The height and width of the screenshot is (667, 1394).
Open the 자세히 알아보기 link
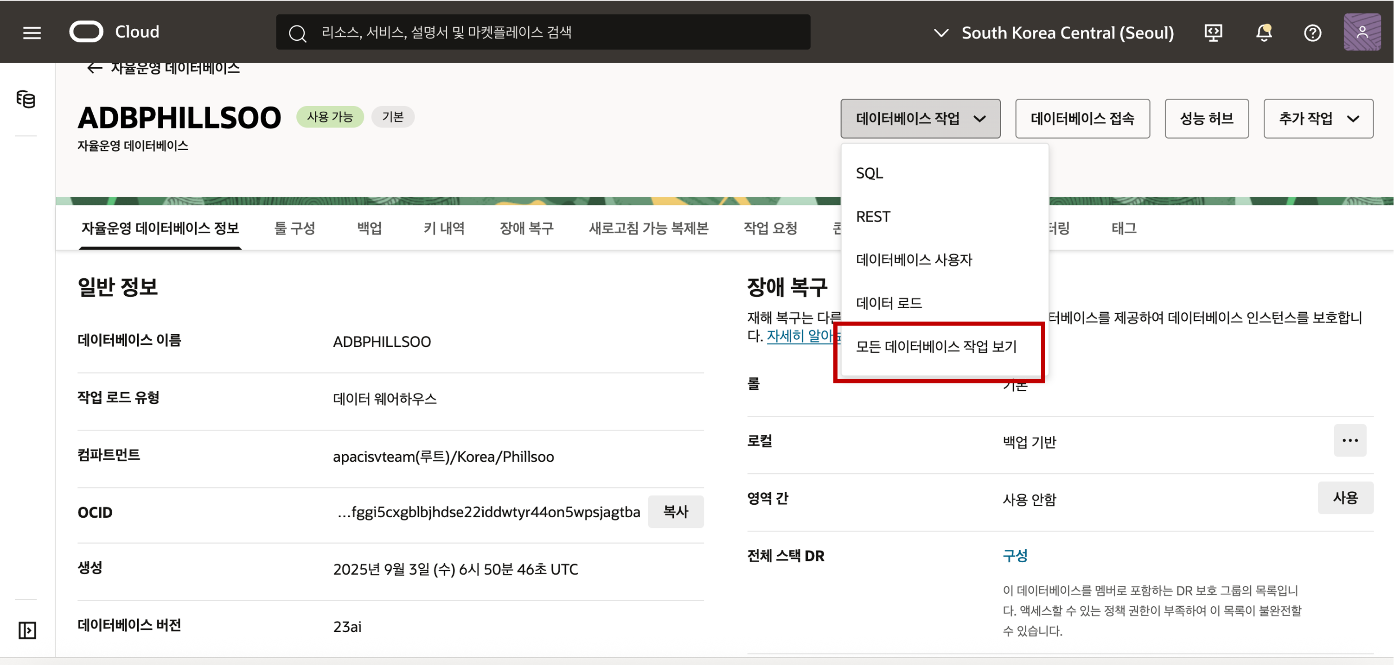point(804,336)
